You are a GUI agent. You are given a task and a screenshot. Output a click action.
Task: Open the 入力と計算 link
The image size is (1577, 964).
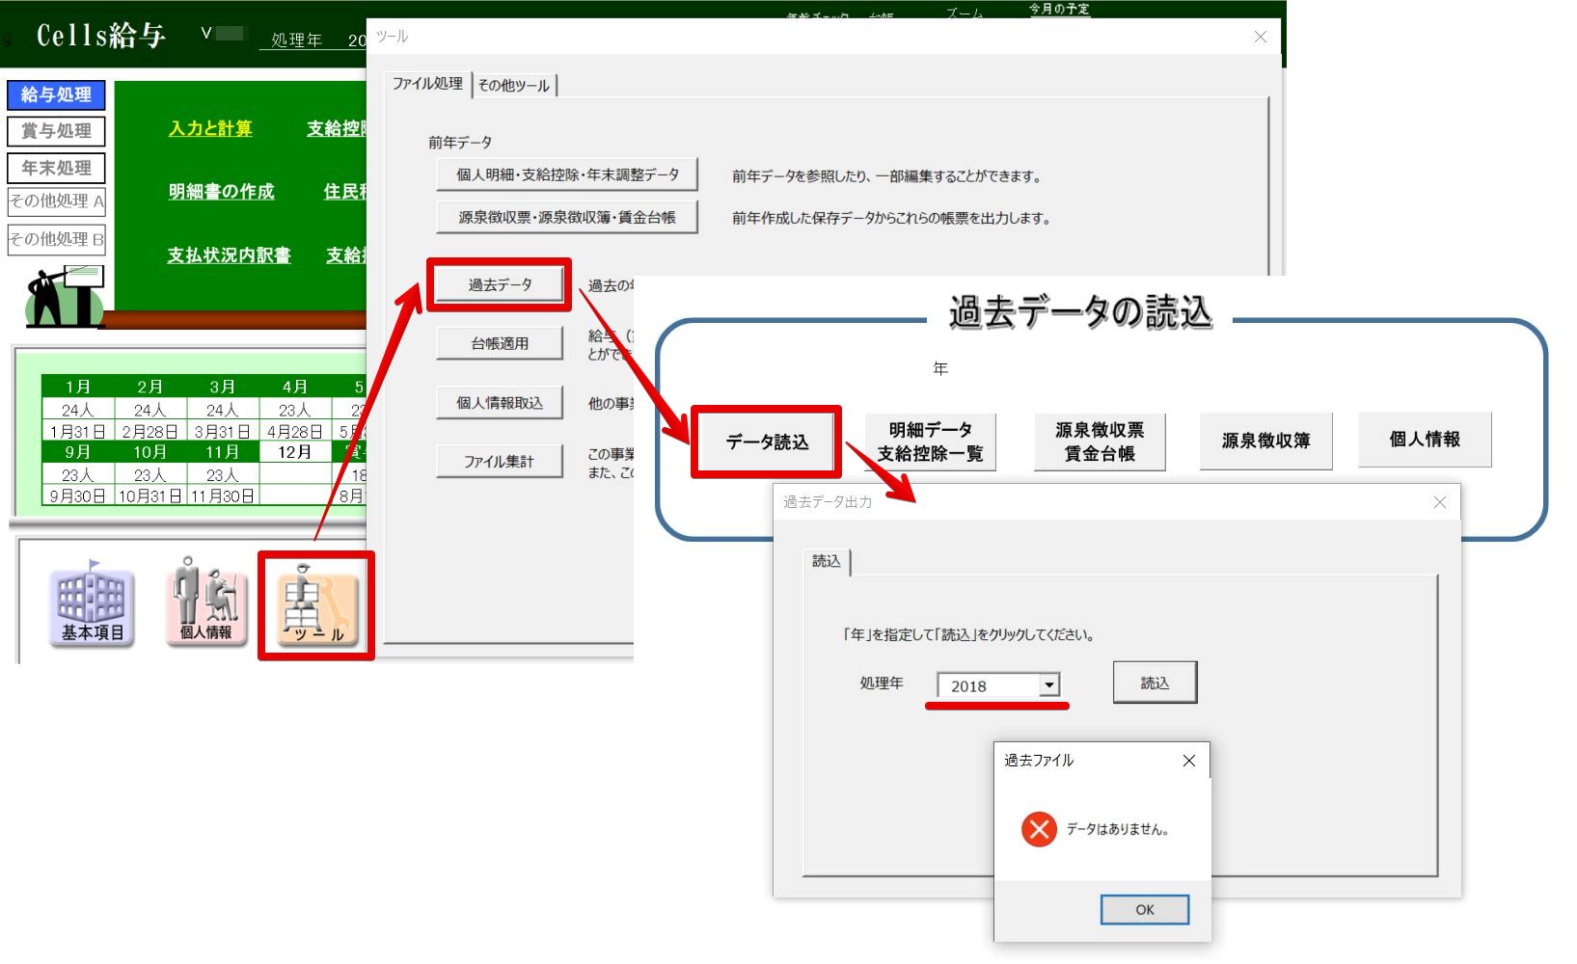pyautogui.click(x=210, y=128)
